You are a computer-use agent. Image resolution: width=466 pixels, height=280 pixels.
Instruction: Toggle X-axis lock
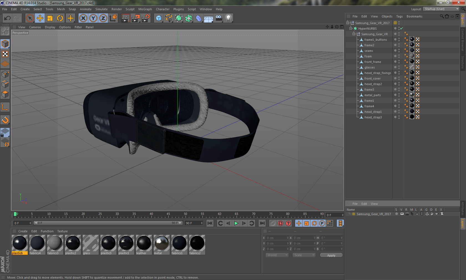[83, 18]
